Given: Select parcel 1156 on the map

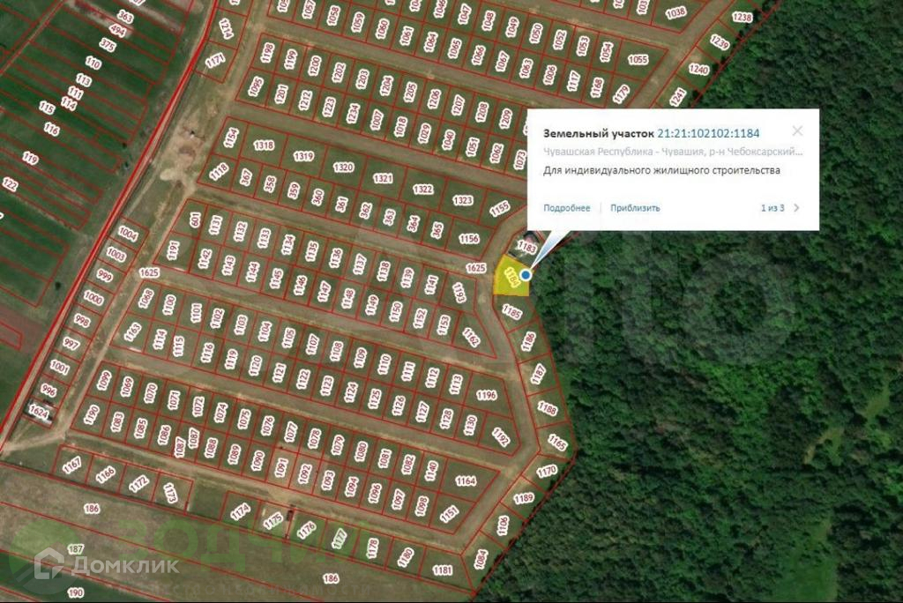Looking at the screenshot, I should pos(469,238).
